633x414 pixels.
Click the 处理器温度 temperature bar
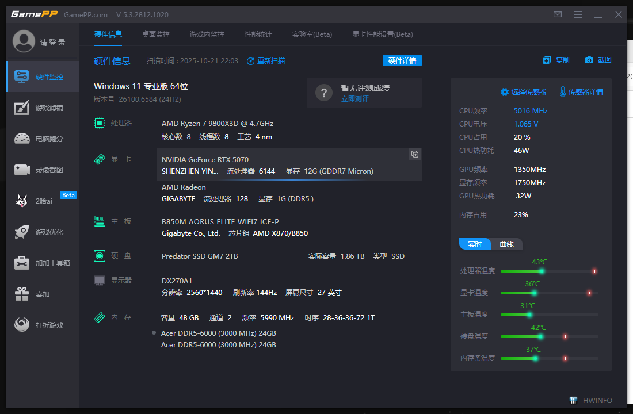(x=548, y=271)
